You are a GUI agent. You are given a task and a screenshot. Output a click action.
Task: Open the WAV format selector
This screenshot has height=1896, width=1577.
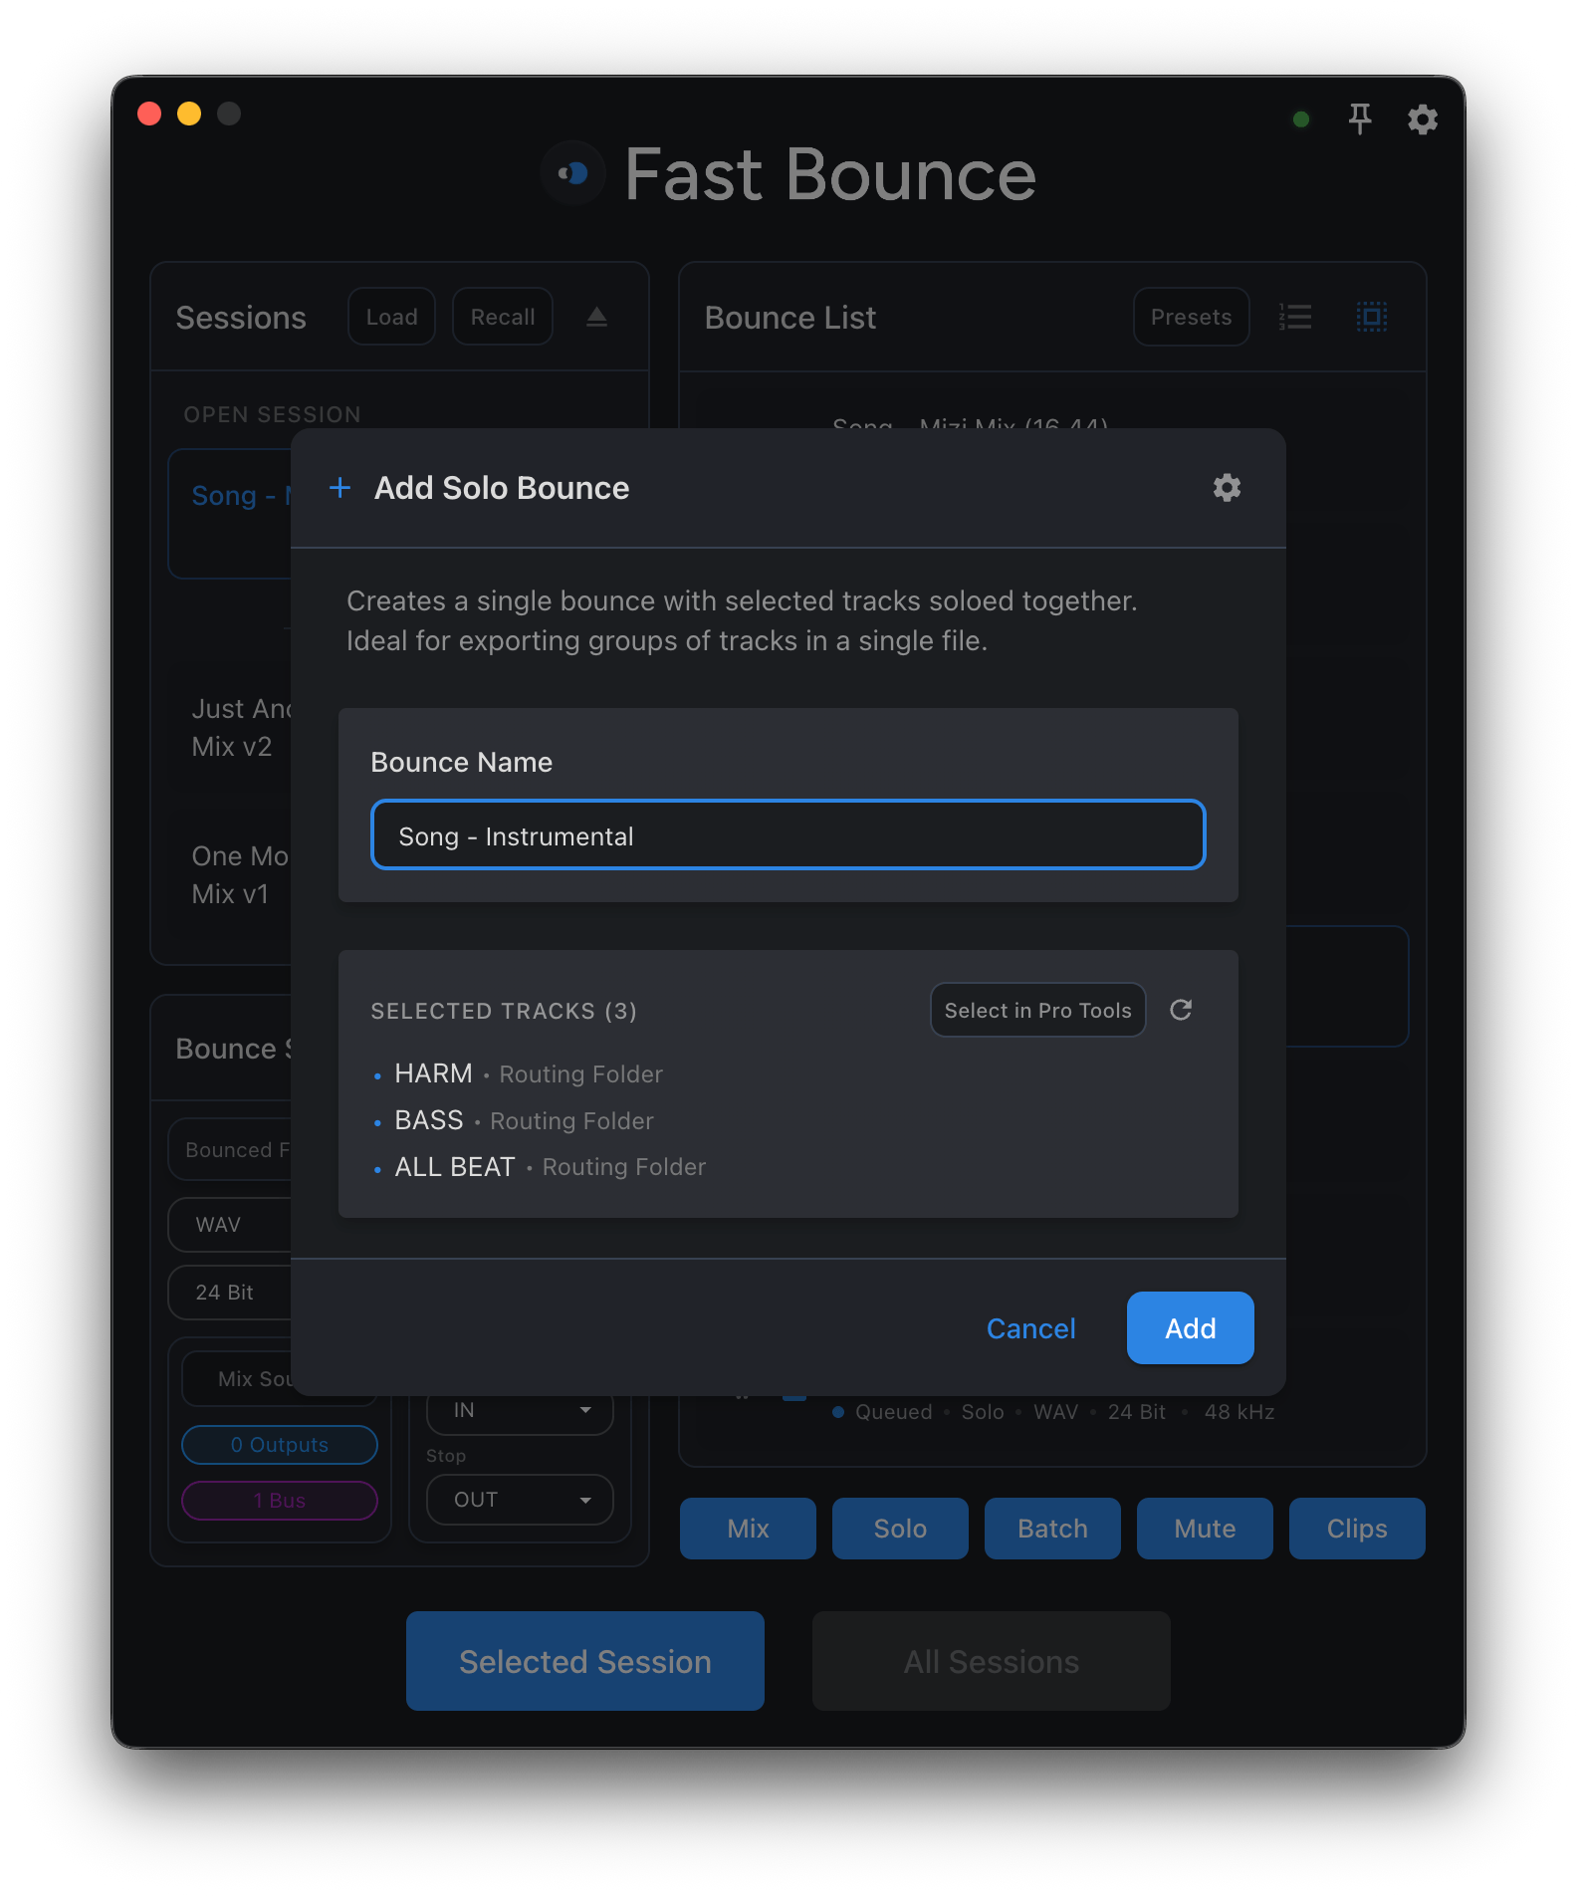[230, 1225]
